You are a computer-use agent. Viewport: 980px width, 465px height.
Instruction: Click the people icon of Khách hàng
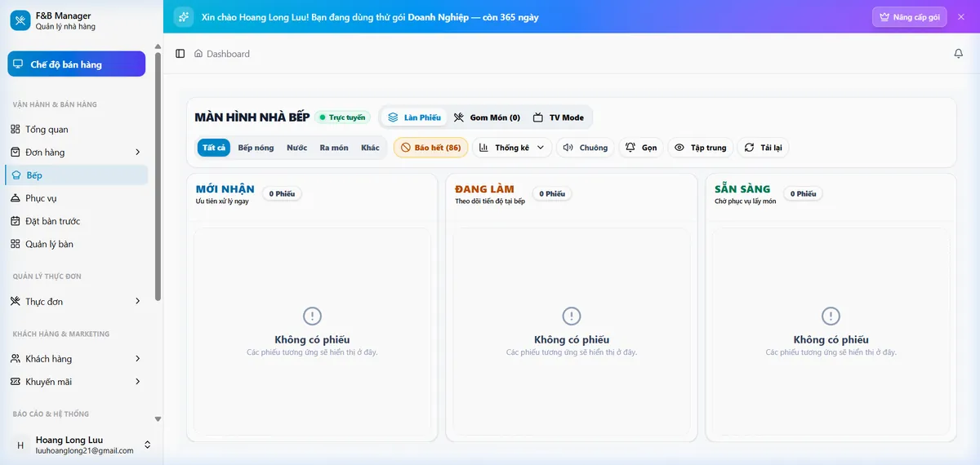pos(16,358)
